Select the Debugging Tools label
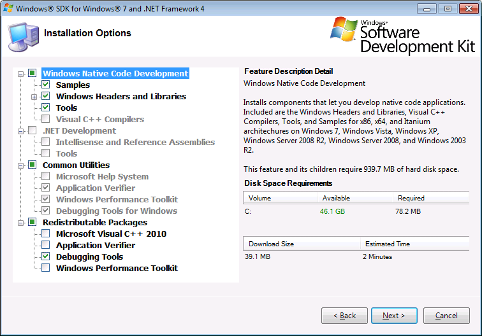 [89, 257]
